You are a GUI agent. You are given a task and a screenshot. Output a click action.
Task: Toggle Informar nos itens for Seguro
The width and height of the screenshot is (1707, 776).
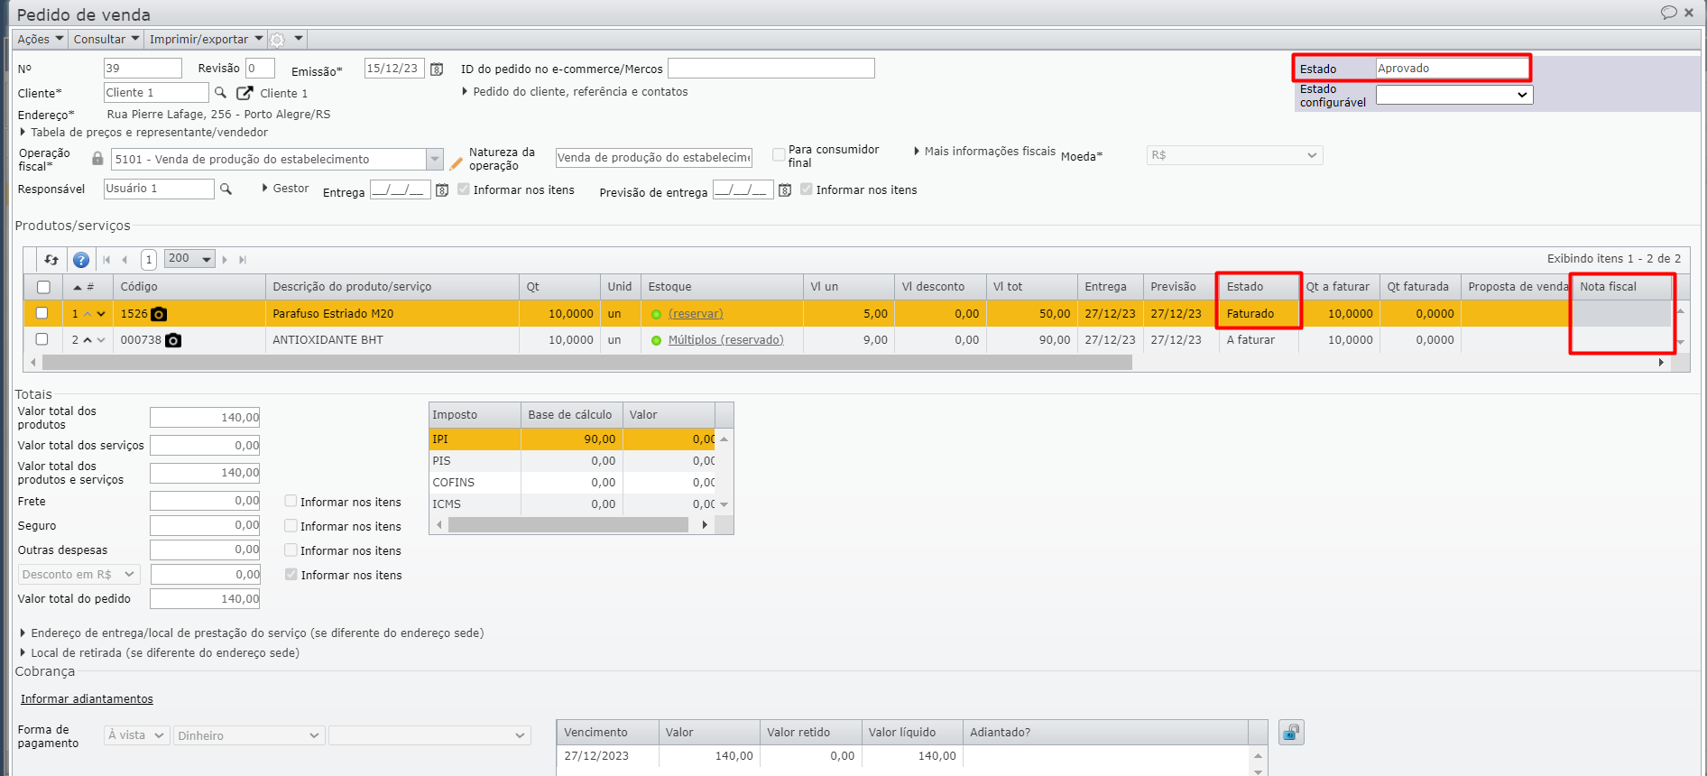pyautogui.click(x=291, y=525)
